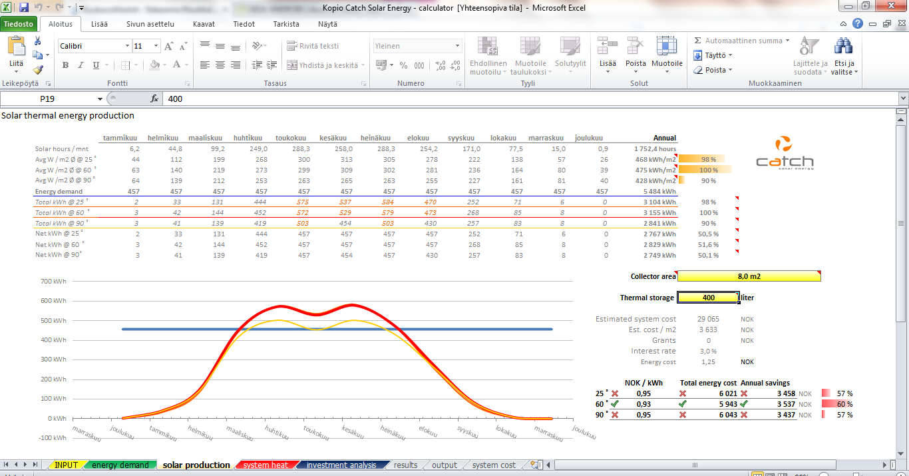Click the fx Insert Function icon

pos(154,99)
